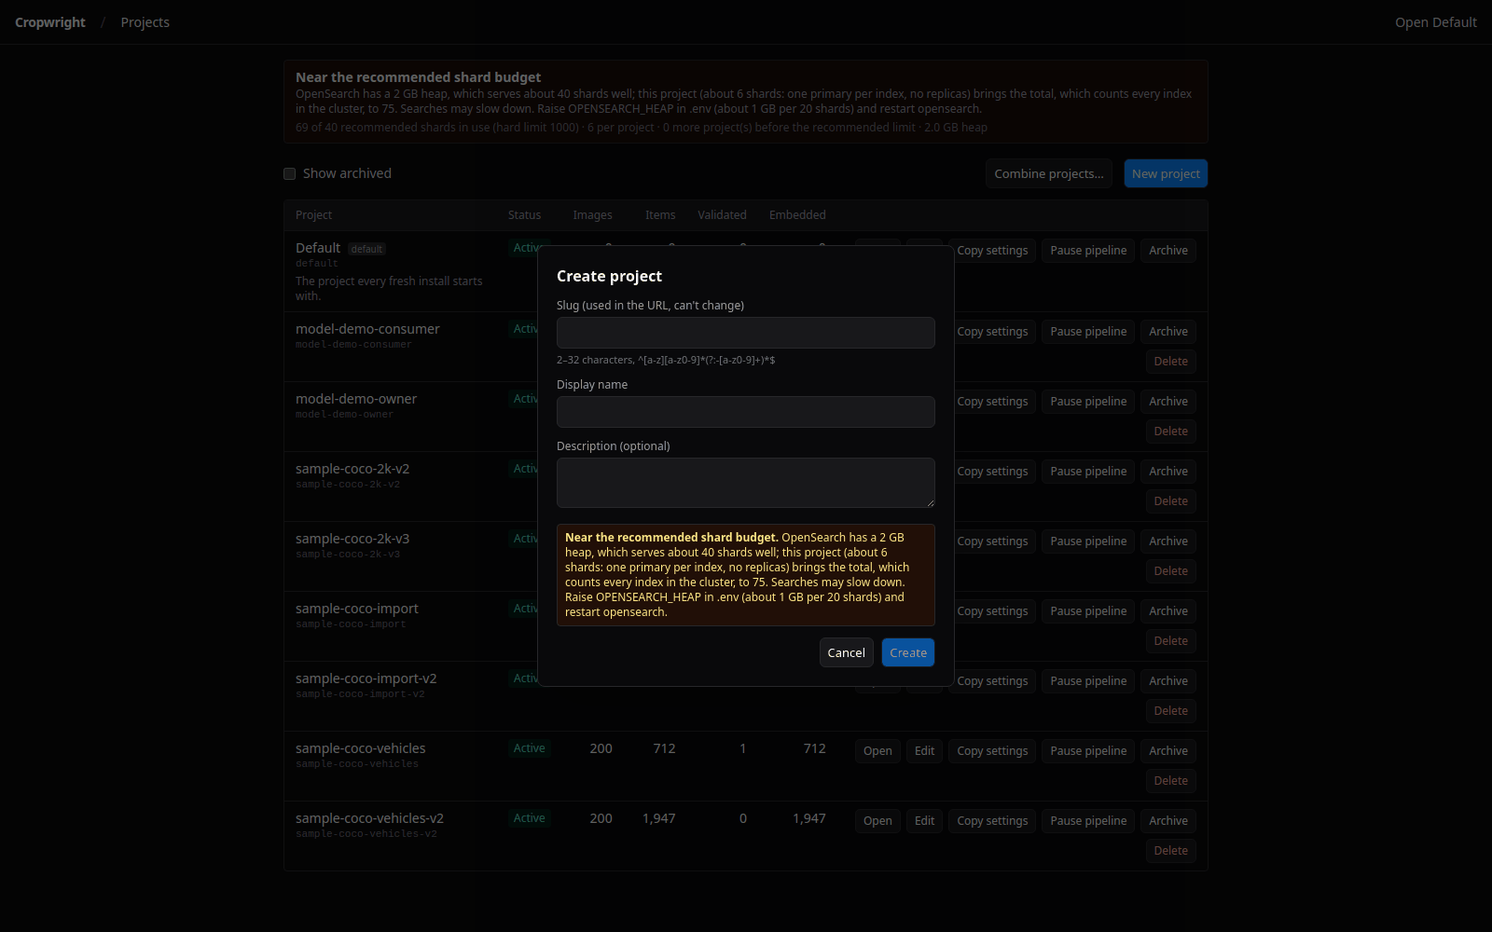Click the New project button
Screen dimensions: 1492x932
point(1166,173)
